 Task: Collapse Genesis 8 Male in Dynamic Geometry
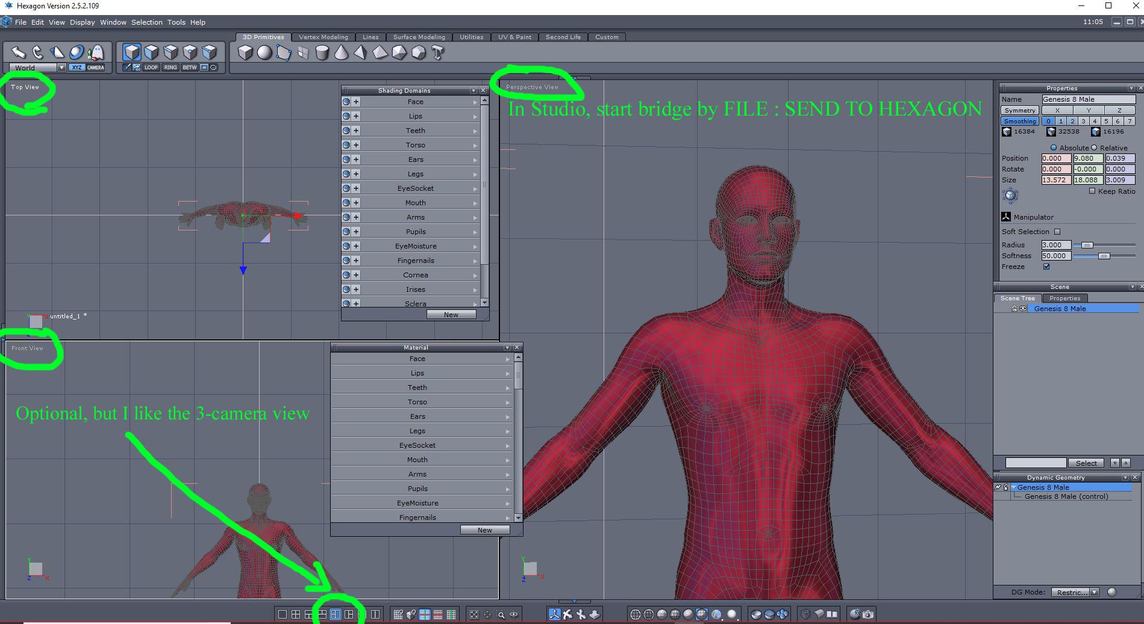1013,487
